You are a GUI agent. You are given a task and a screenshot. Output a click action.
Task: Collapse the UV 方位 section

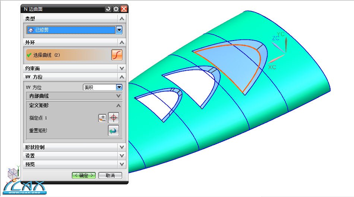coord(122,77)
